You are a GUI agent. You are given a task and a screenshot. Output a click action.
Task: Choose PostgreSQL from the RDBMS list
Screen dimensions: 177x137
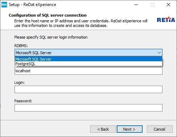pyautogui.click(x=88, y=64)
